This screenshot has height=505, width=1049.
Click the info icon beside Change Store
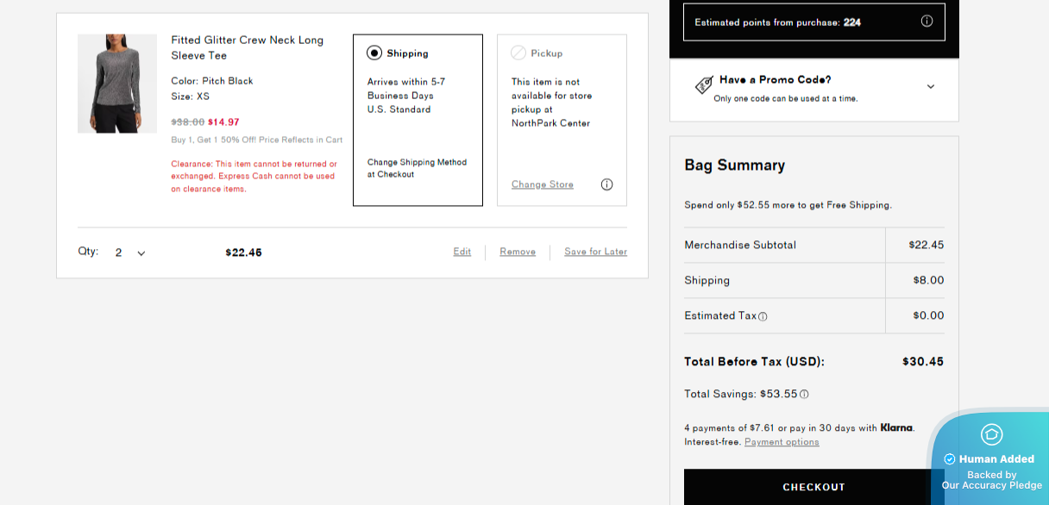(606, 184)
